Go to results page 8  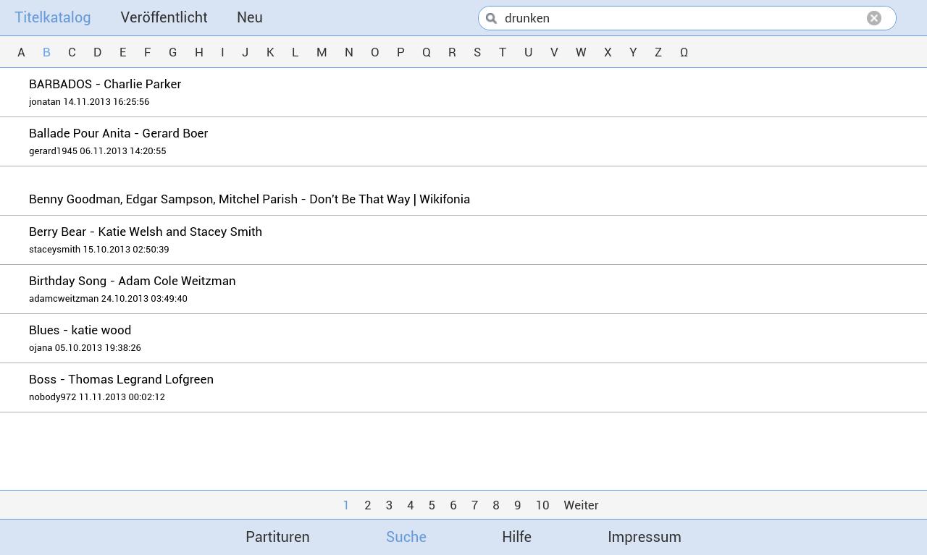pyautogui.click(x=496, y=505)
